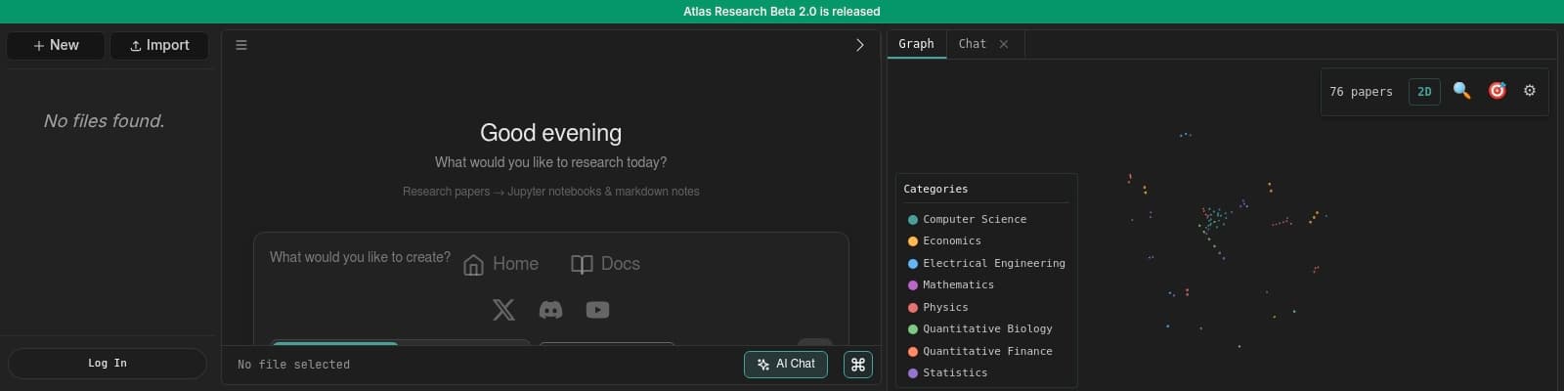Click the Economics yellow color dot

(x=913, y=241)
